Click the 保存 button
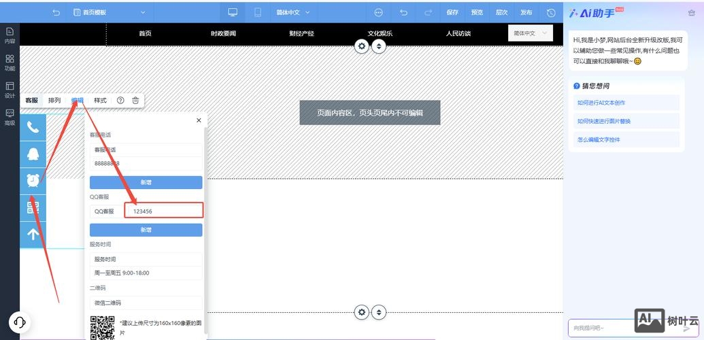This screenshot has width=704, height=340. point(452,12)
